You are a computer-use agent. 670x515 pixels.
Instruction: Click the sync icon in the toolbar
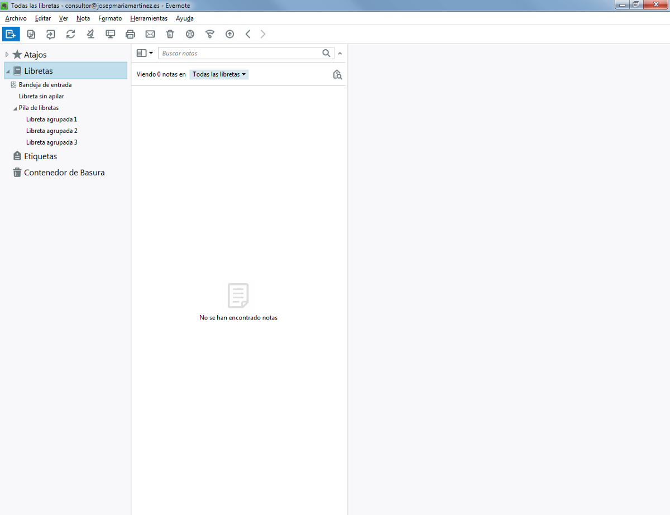point(70,34)
